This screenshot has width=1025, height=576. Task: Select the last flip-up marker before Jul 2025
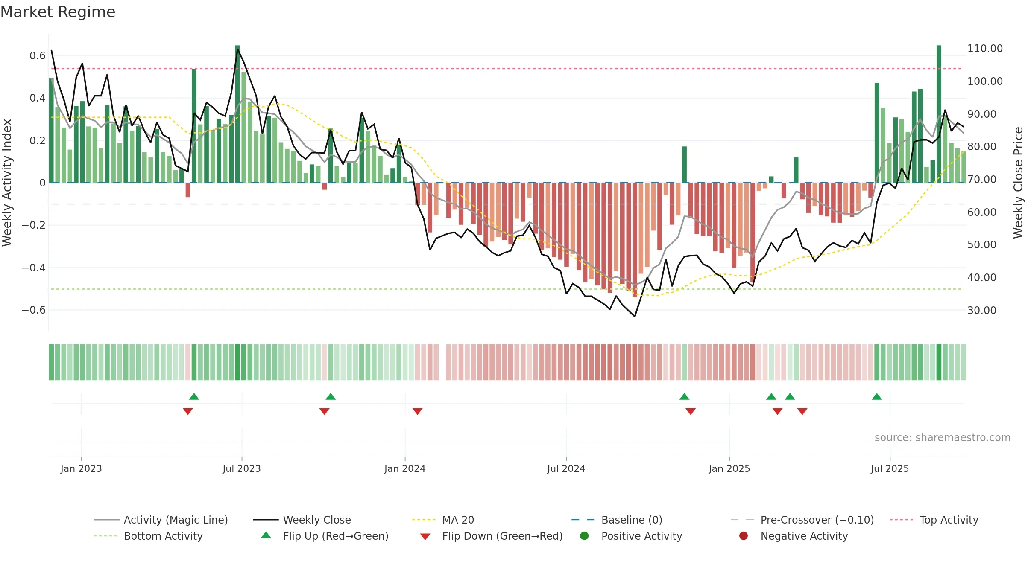(877, 397)
